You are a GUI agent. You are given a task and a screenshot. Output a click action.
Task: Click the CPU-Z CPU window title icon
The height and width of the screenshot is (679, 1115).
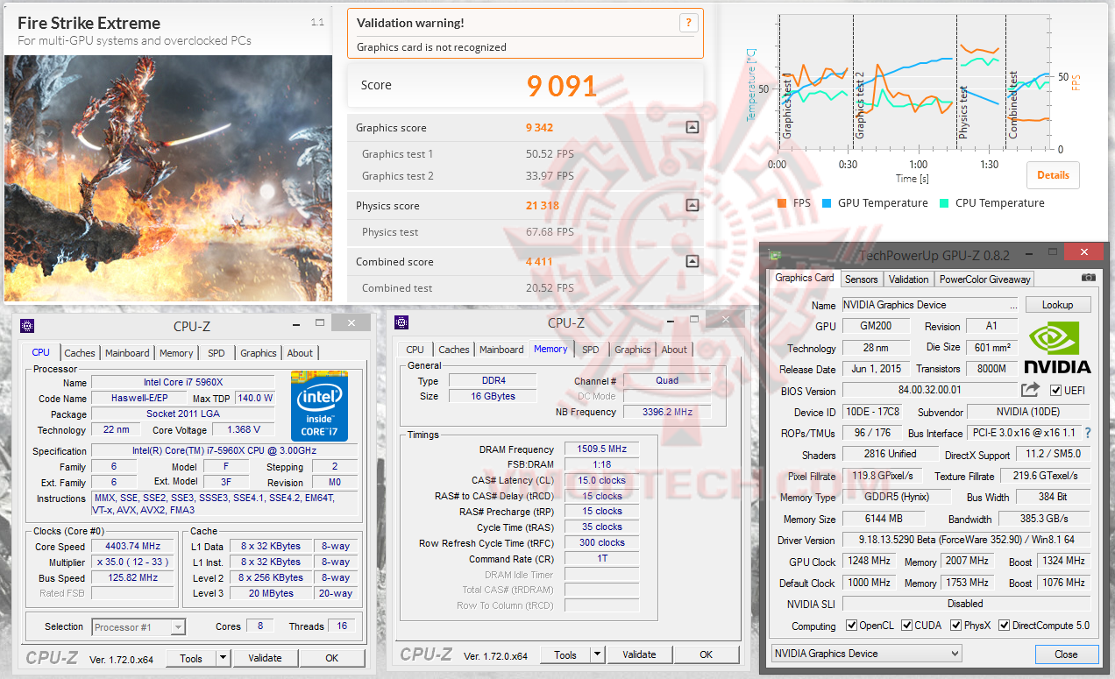[x=28, y=324]
